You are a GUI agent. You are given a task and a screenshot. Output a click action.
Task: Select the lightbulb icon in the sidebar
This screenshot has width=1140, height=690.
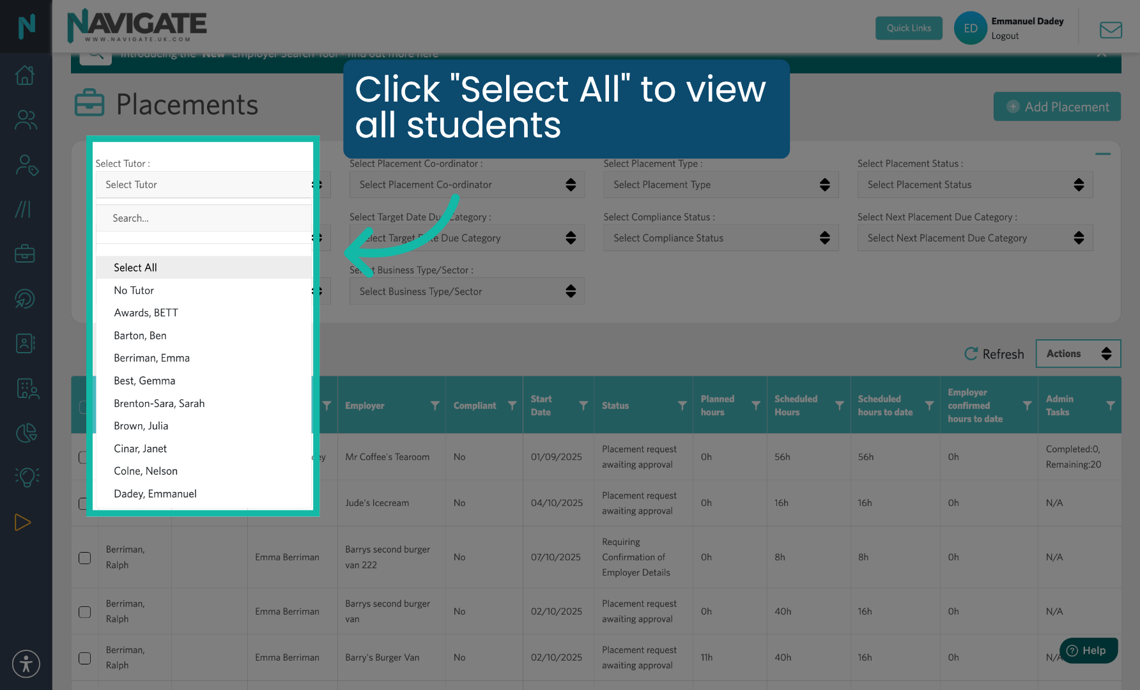pyautogui.click(x=26, y=477)
